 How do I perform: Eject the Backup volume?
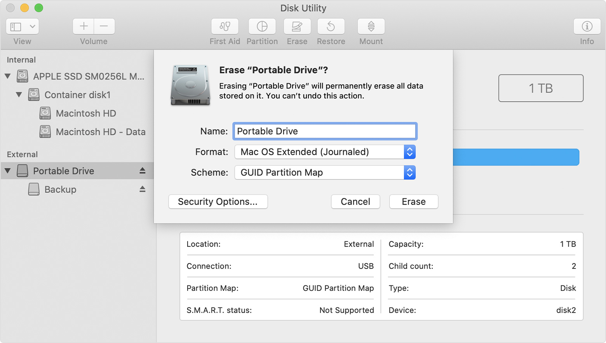pyautogui.click(x=142, y=189)
